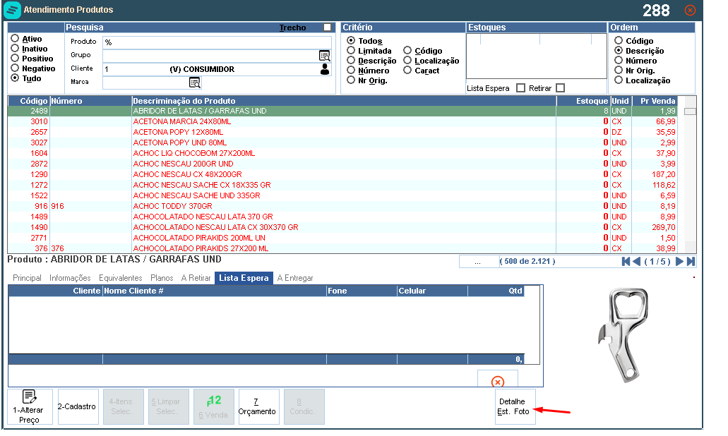Screen dimensions: 728x436
Task: Click the 6 Venda button
Action: tap(213, 407)
